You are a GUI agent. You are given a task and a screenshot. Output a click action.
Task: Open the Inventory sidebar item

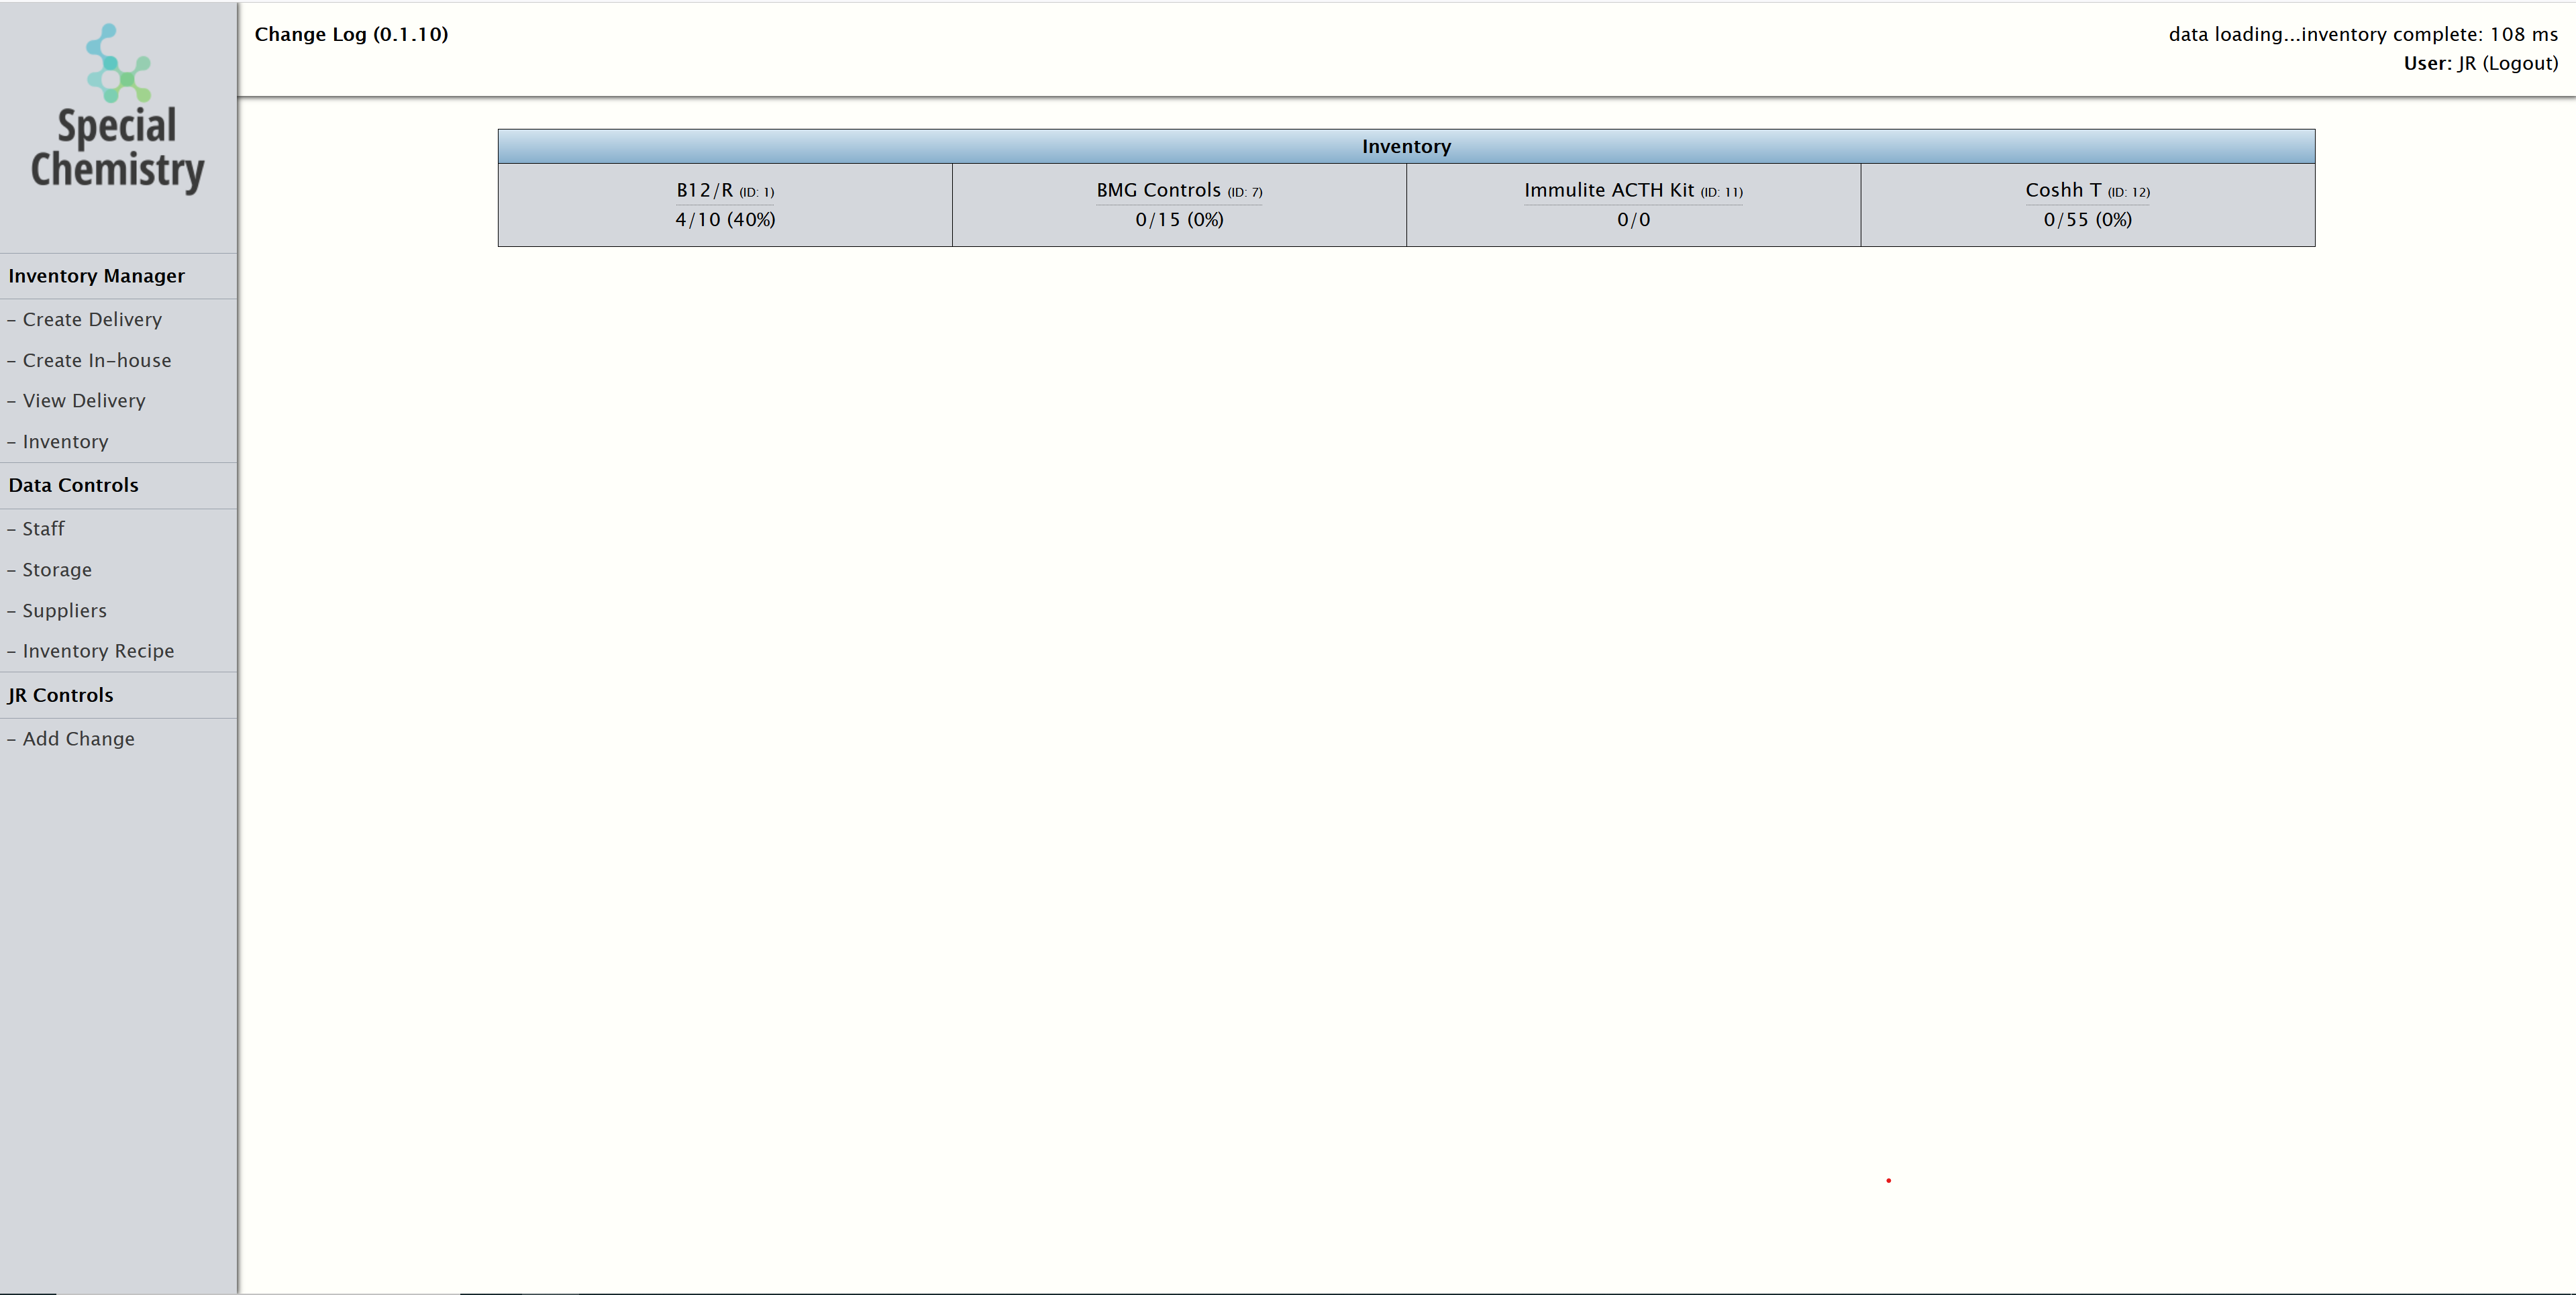[x=65, y=441]
